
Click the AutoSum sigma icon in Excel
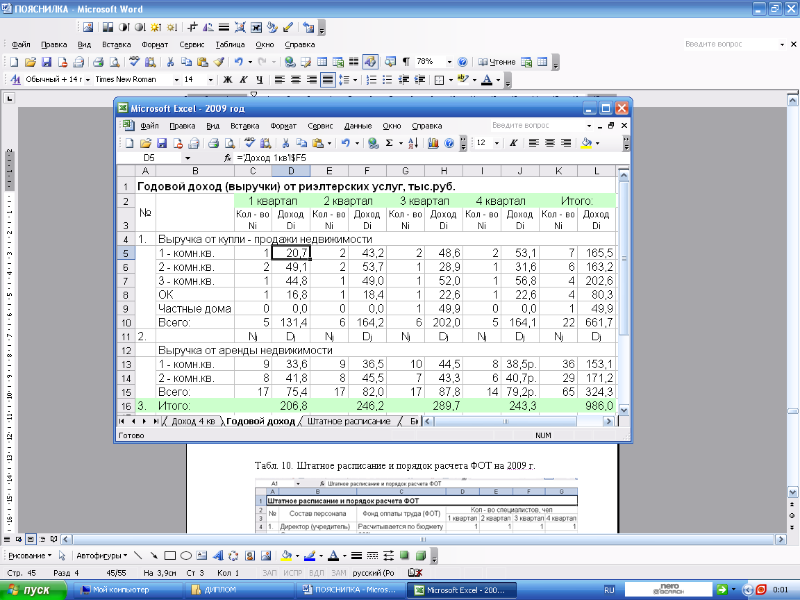390,143
